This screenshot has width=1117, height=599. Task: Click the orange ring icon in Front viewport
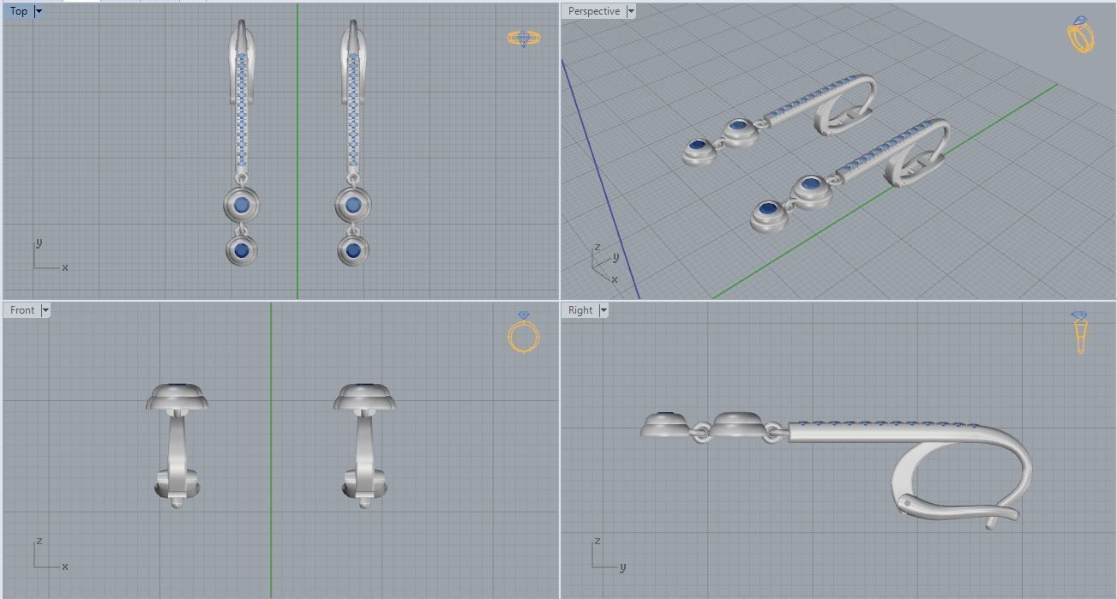[x=523, y=333]
